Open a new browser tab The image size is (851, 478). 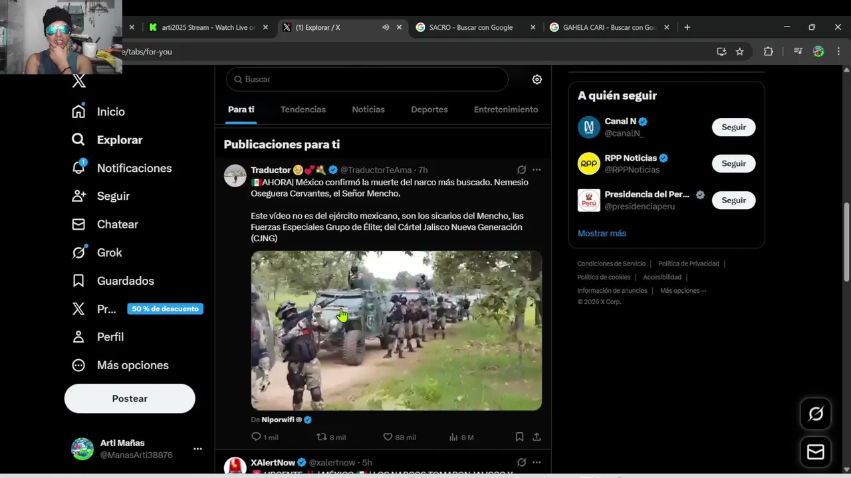[687, 27]
